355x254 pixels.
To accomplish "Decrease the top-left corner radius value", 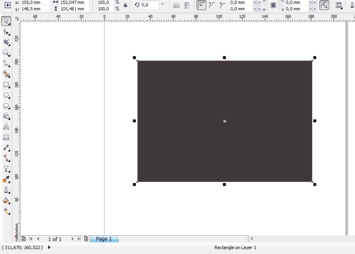I will (255, 3).
